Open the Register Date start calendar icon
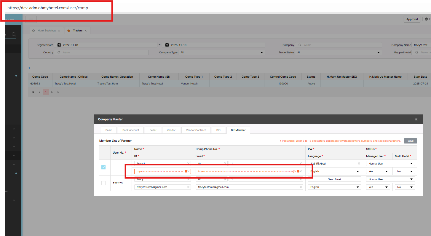The image size is (431, 236). (59, 45)
